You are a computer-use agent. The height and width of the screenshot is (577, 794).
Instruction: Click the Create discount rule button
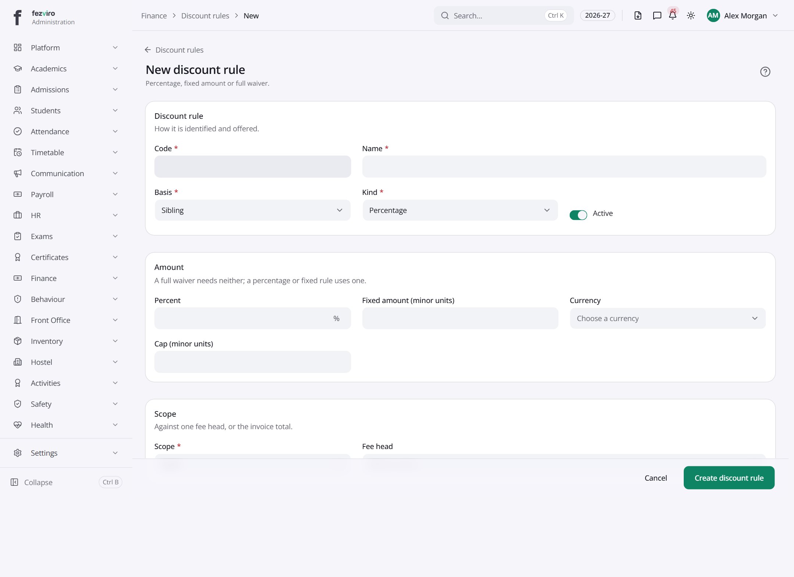pyautogui.click(x=729, y=478)
